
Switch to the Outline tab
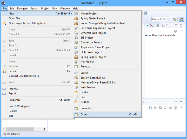coord(150,26)
